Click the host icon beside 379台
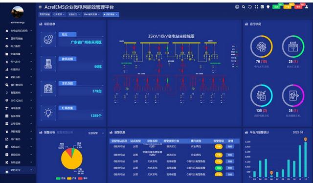The image size is (313, 183). tap(48, 89)
